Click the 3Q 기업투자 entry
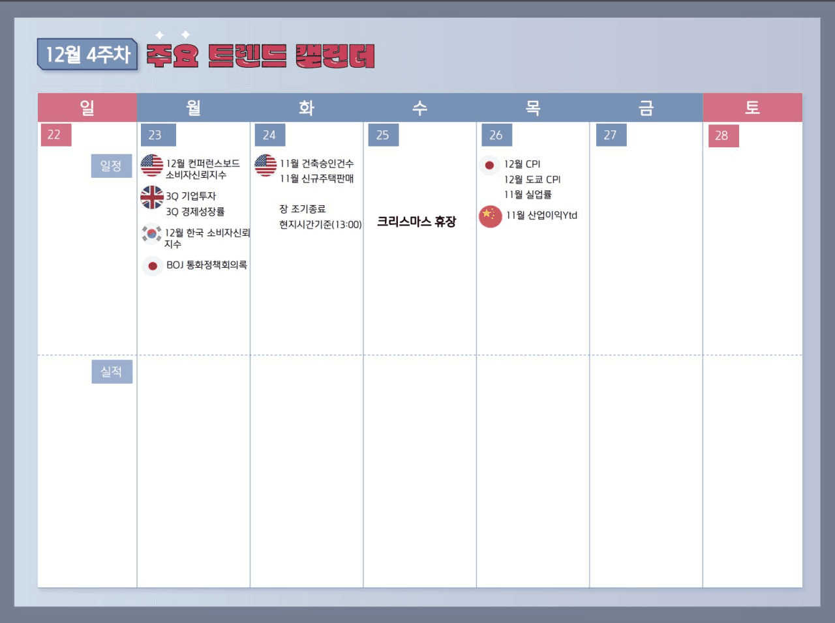 [x=190, y=196]
